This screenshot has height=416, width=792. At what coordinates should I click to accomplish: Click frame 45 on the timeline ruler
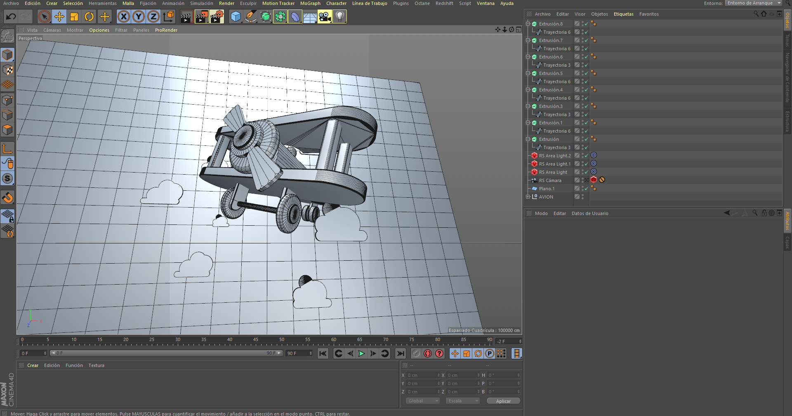pos(256,342)
